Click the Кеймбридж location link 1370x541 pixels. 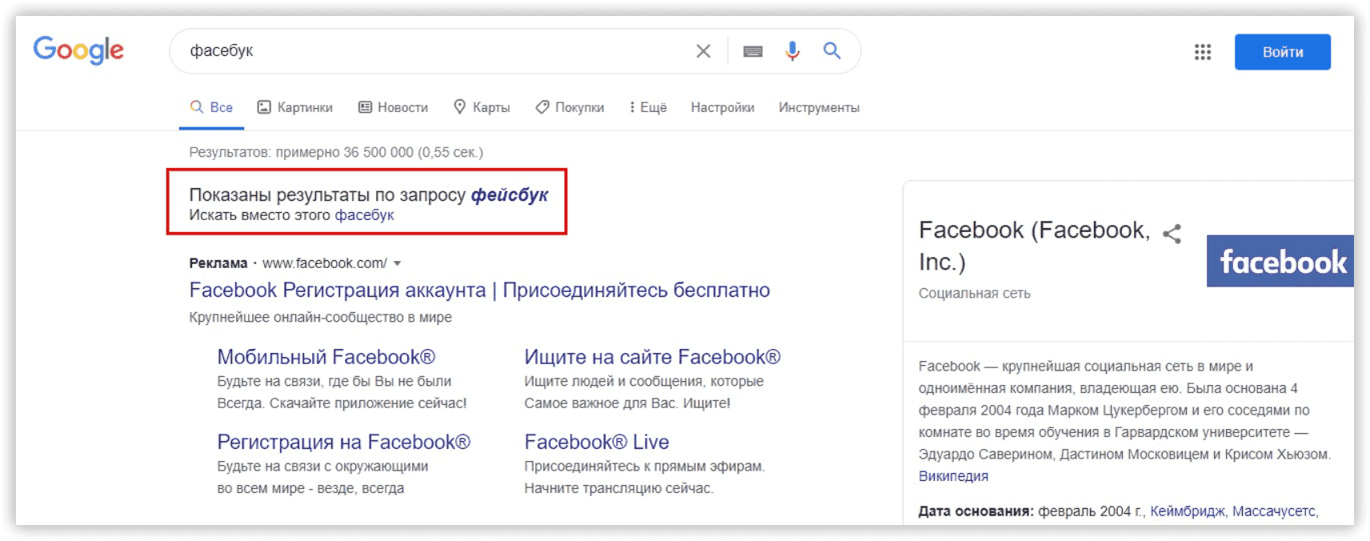1187,511
